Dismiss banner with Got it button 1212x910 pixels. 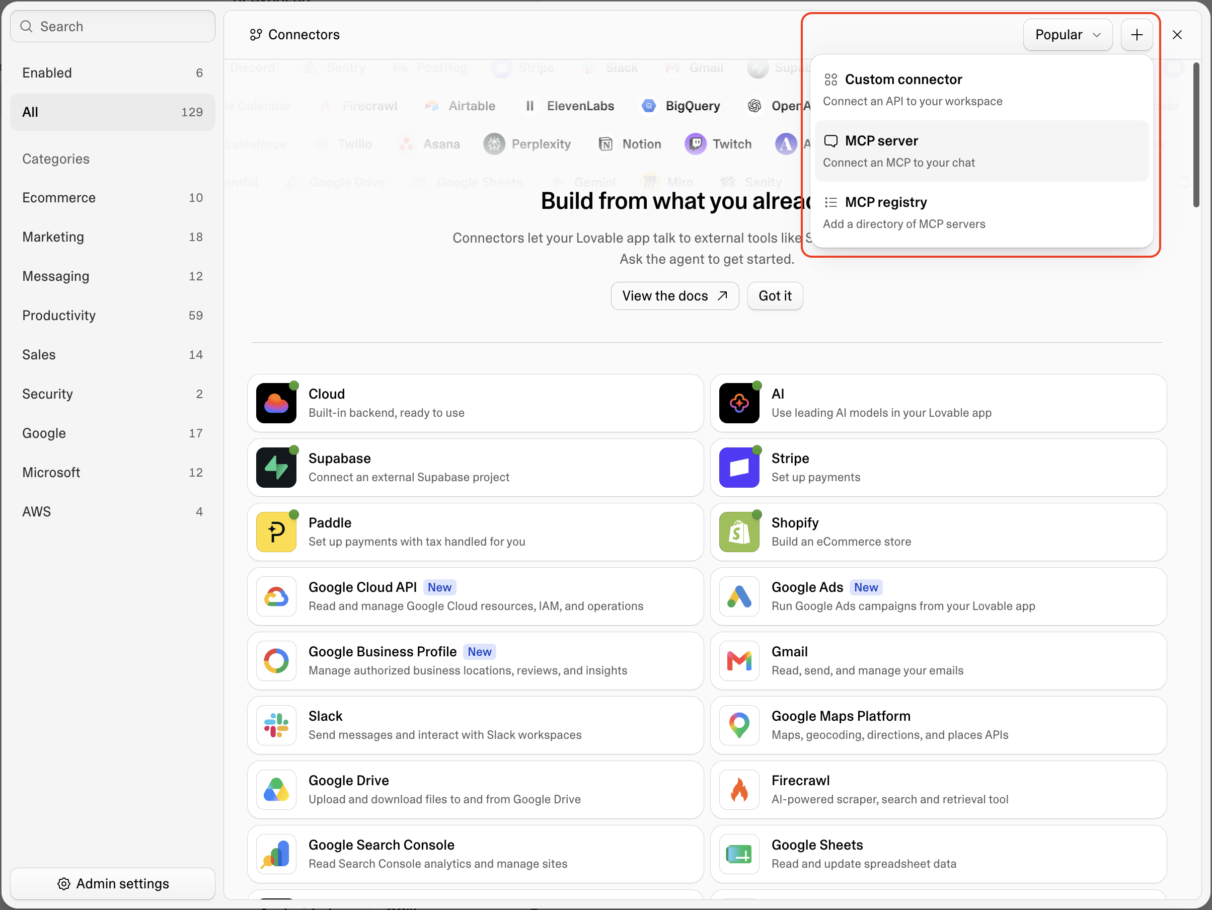775,296
